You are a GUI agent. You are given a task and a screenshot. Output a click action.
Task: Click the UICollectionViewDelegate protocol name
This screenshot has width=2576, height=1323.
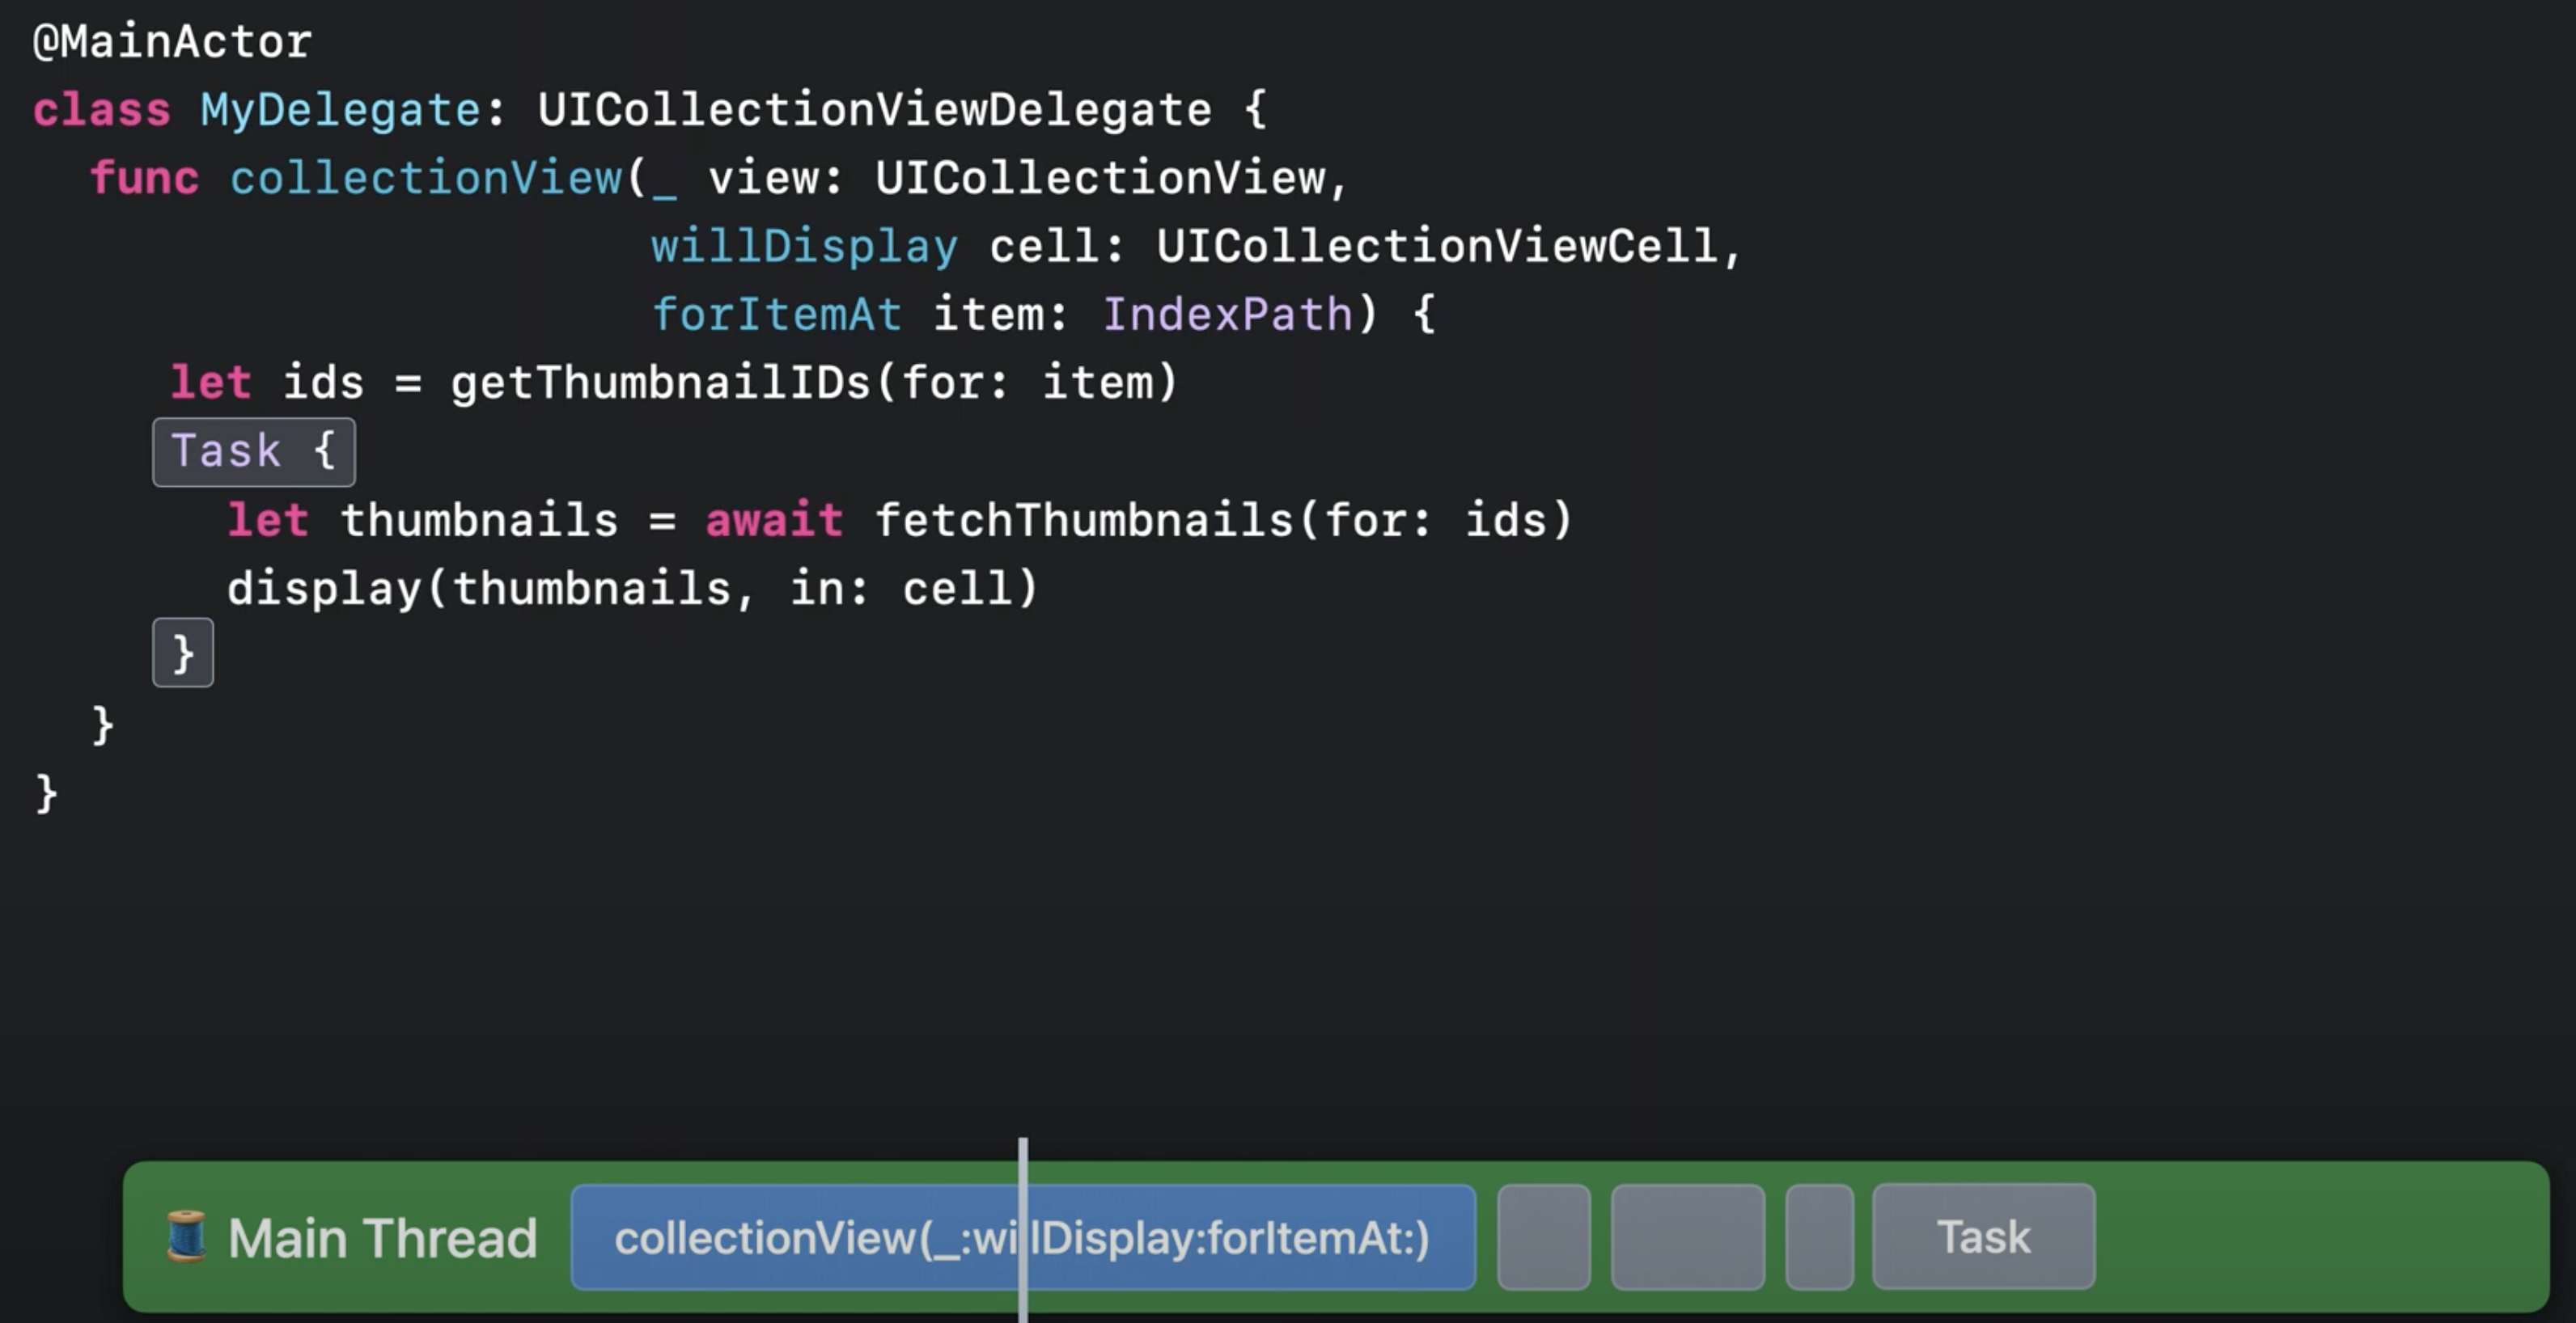[874, 110]
